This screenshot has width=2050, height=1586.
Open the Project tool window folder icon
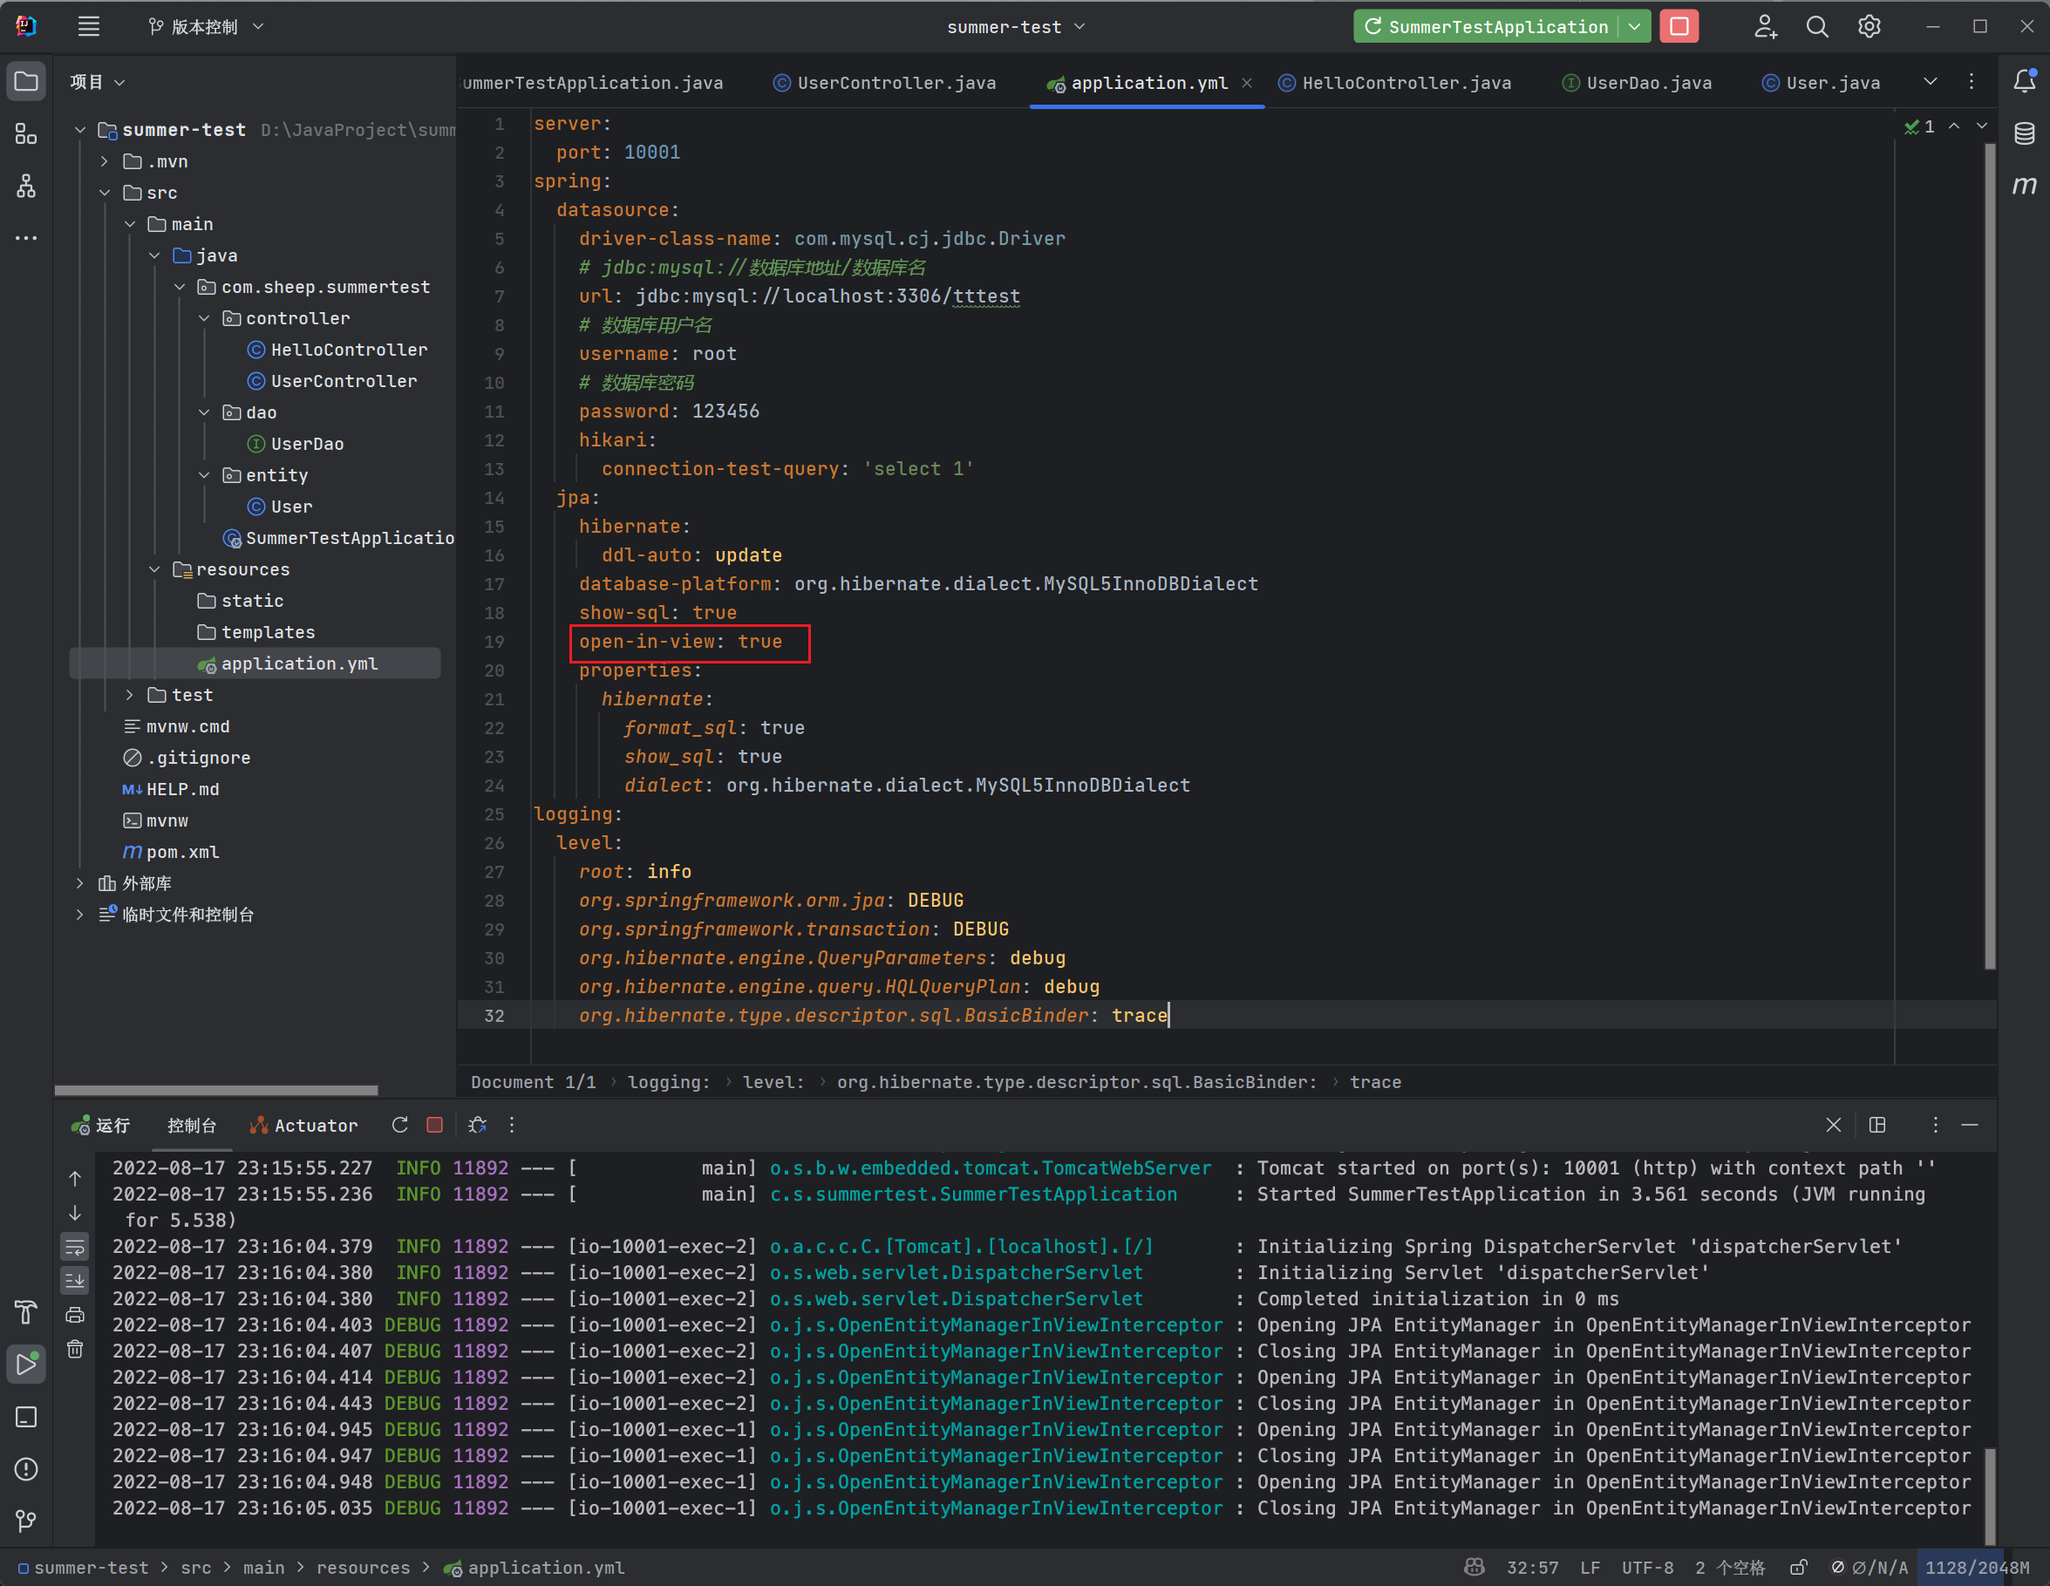(26, 82)
